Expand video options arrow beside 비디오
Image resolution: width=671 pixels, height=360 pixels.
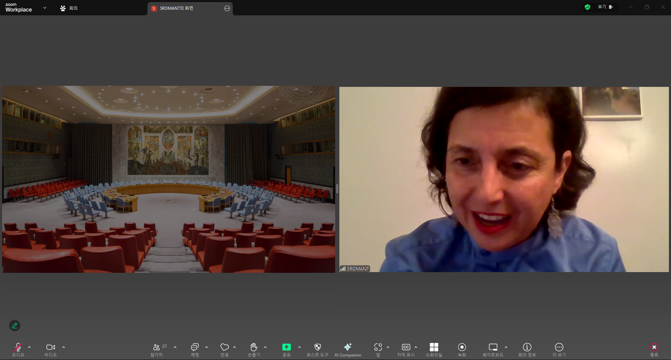click(x=64, y=347)
